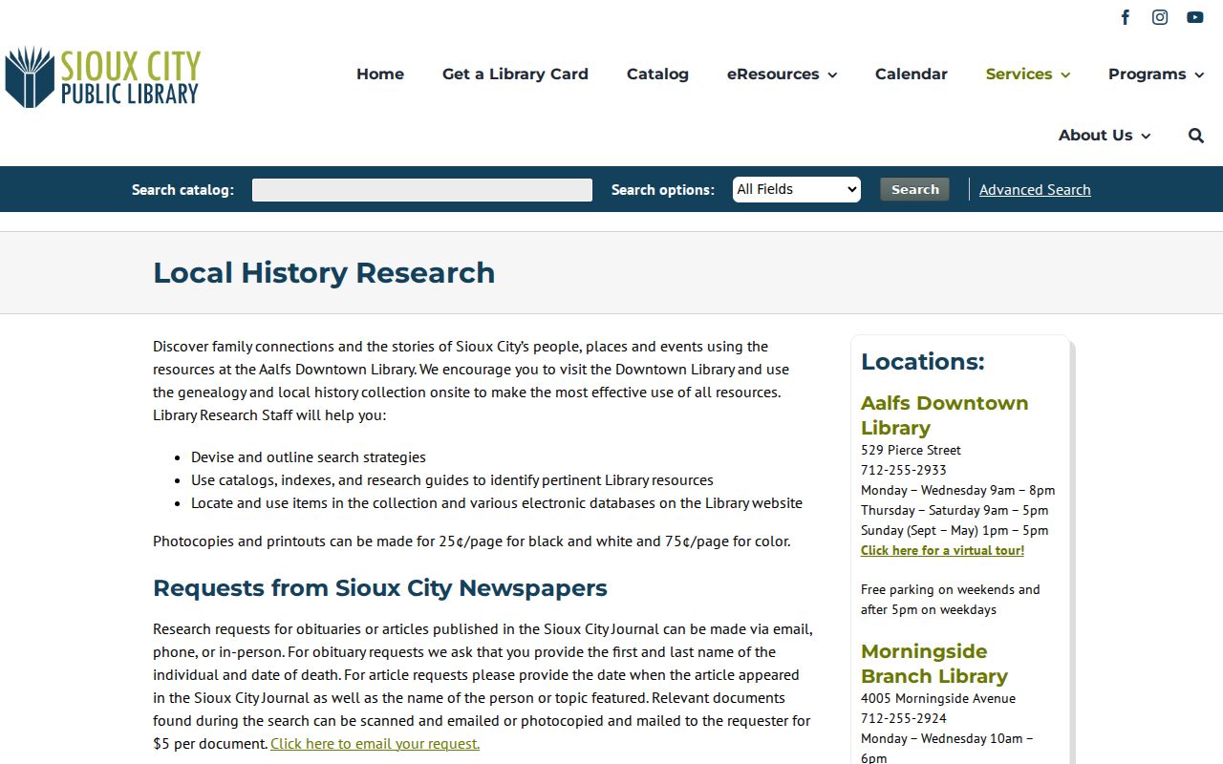Select the Requests from Sioux City Newspapers heading

380,587
